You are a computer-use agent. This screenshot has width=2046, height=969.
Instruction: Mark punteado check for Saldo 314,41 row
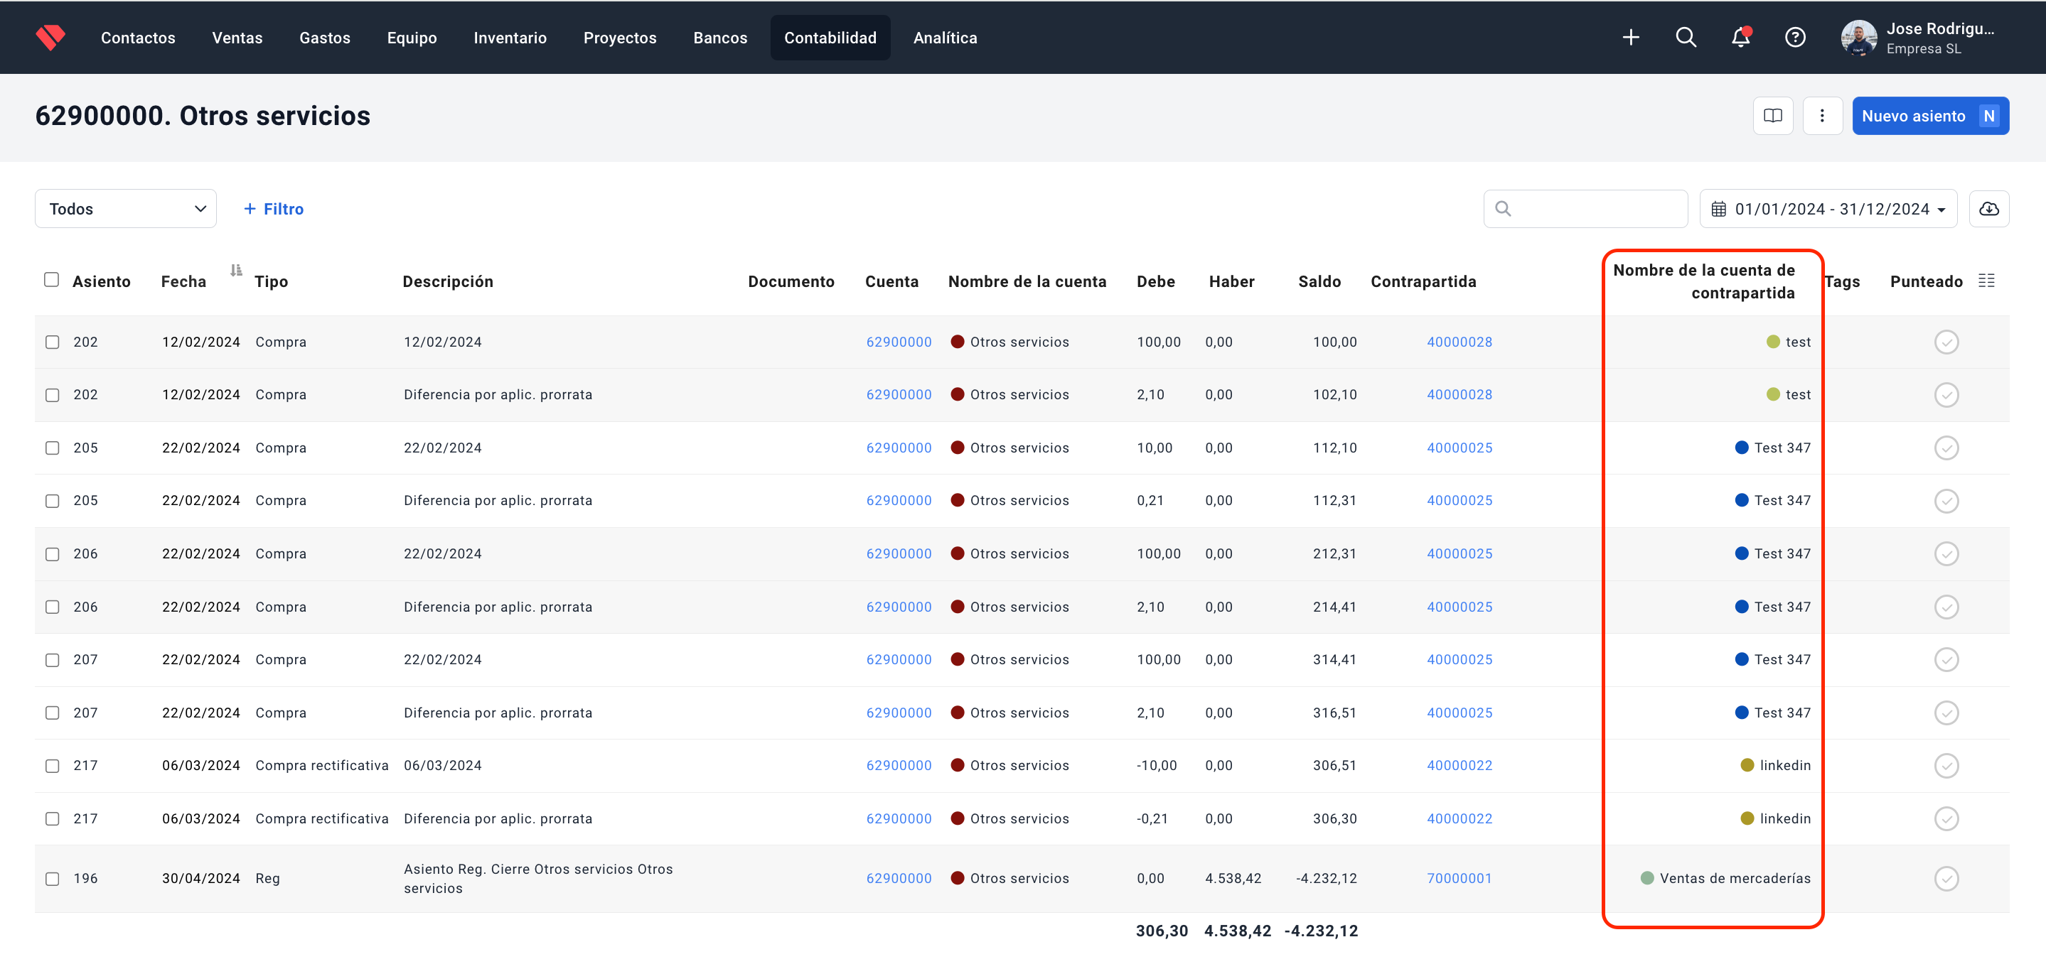click(x=1946, y=659)
